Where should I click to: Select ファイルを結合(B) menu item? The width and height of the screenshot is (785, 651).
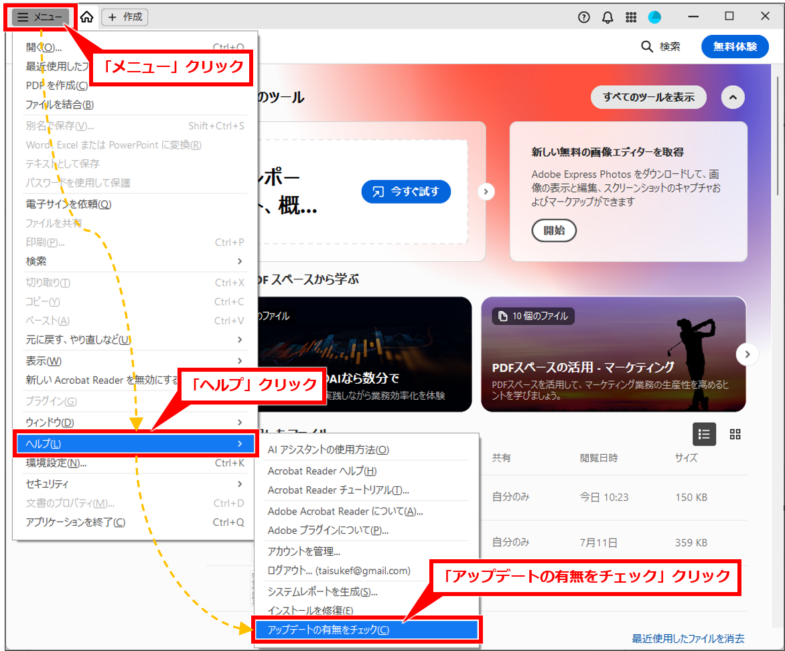135,104
